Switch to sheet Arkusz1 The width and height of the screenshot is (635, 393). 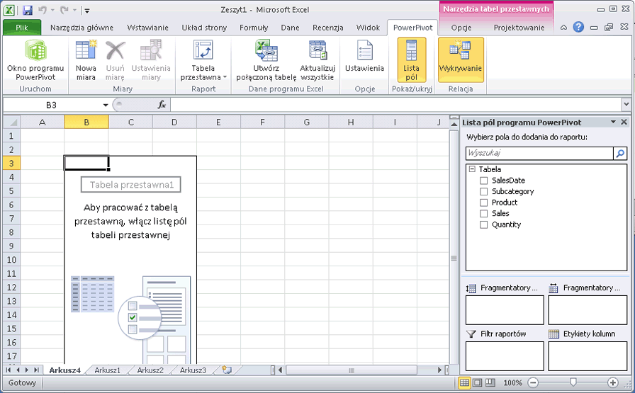coord(107,370)
